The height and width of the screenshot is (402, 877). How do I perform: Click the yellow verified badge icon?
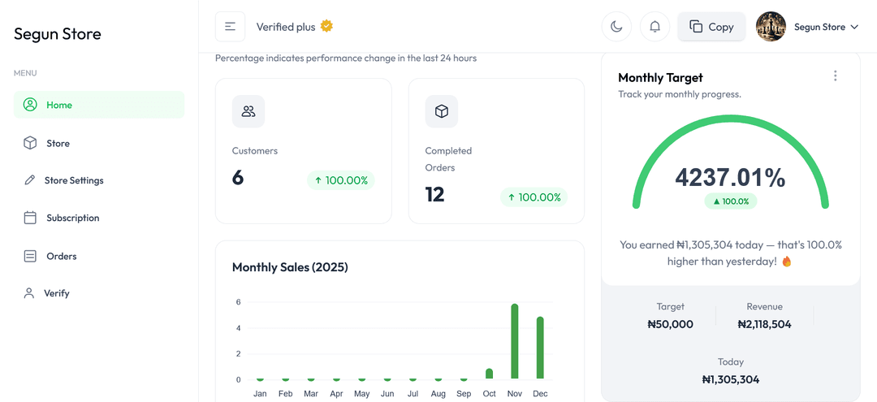(326, 26)
